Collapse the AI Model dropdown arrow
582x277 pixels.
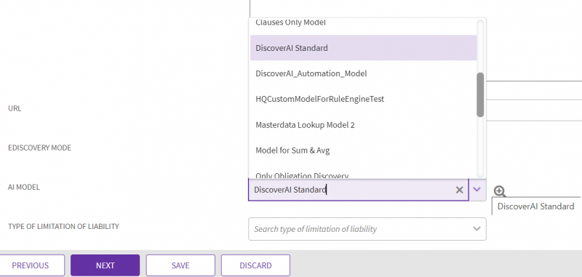click(x=477, y=190)
